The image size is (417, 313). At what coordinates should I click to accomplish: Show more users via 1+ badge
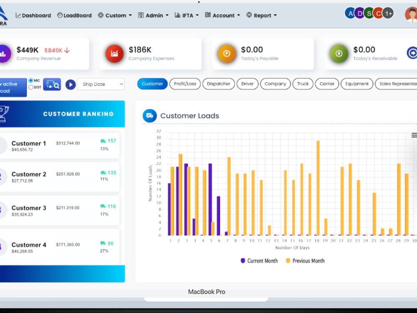pyautogui.click(x=389, y=13)
